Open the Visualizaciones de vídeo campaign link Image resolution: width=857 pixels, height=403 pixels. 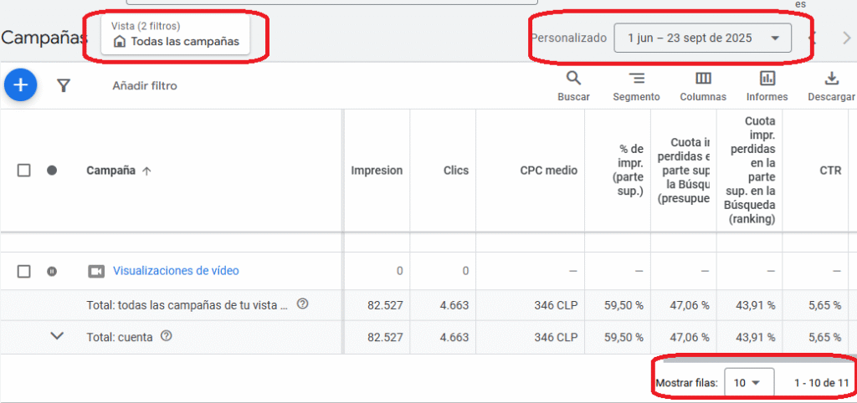click(x=176, y=271)
